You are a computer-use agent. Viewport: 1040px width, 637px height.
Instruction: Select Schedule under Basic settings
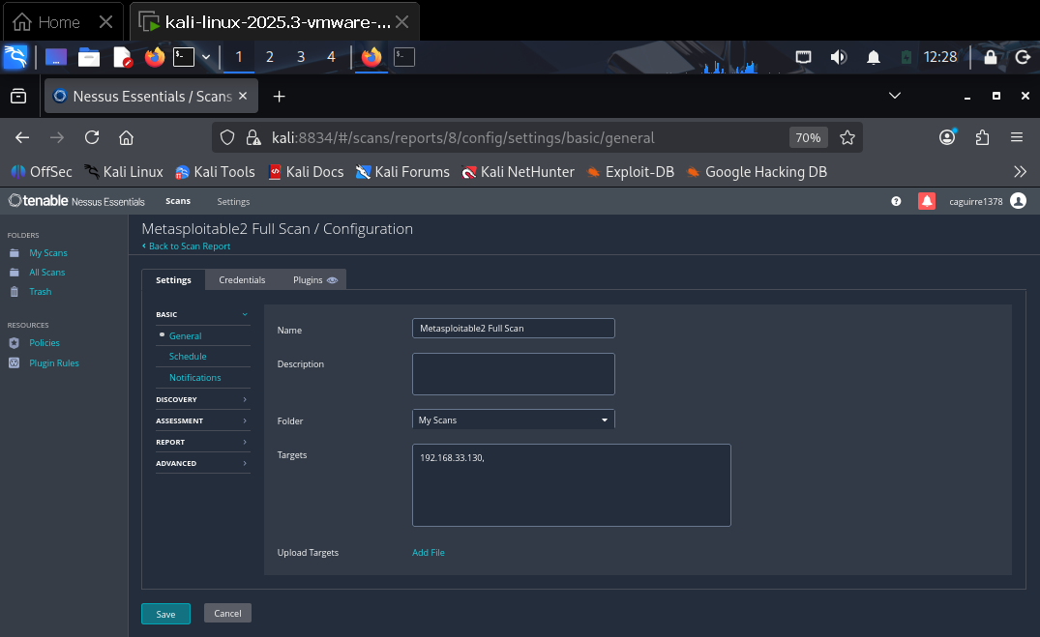coord(188,357)
